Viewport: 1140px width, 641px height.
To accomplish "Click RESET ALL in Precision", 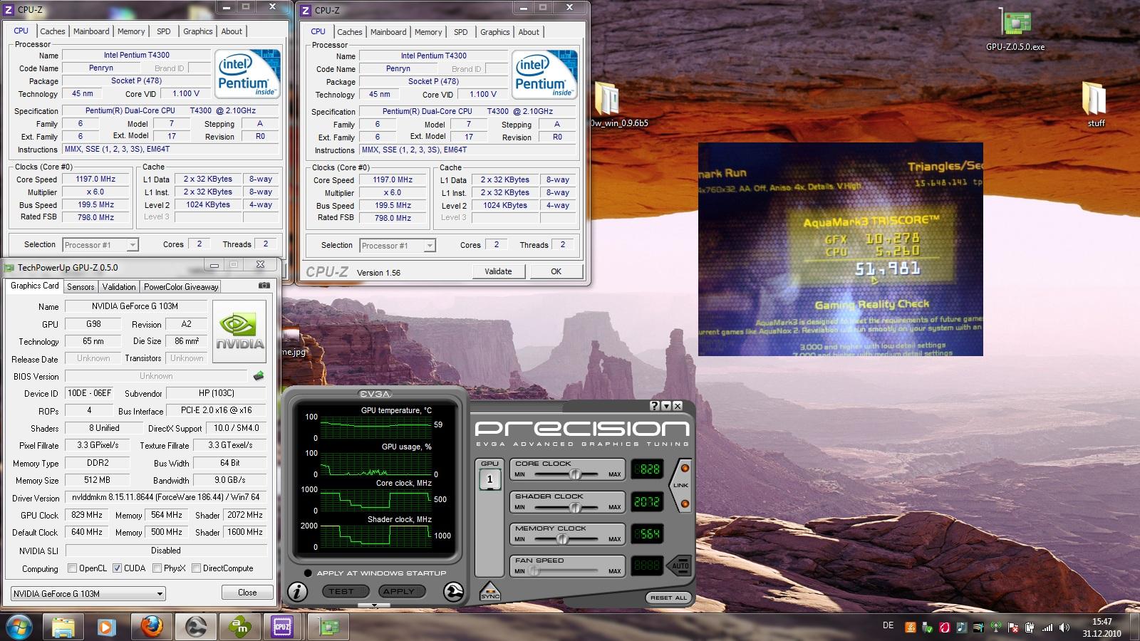I will pyautogui.click(x=668, y=598).
